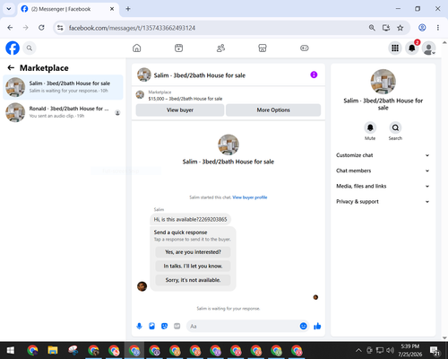Mute the conversation using bell icon
Viewport: 448px width, 359px height.
pos(370,127)
